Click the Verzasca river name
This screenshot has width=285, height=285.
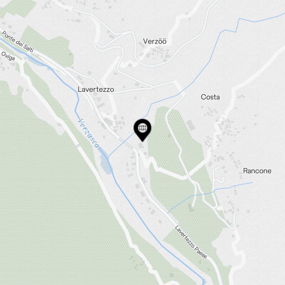click(89, 133)
